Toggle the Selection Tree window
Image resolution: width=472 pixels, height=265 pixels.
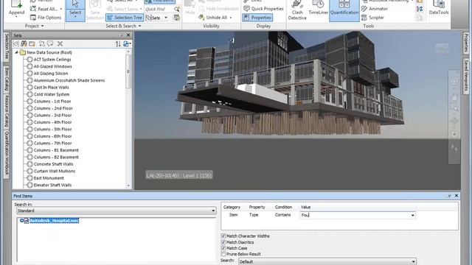click(x=125, y=18)
